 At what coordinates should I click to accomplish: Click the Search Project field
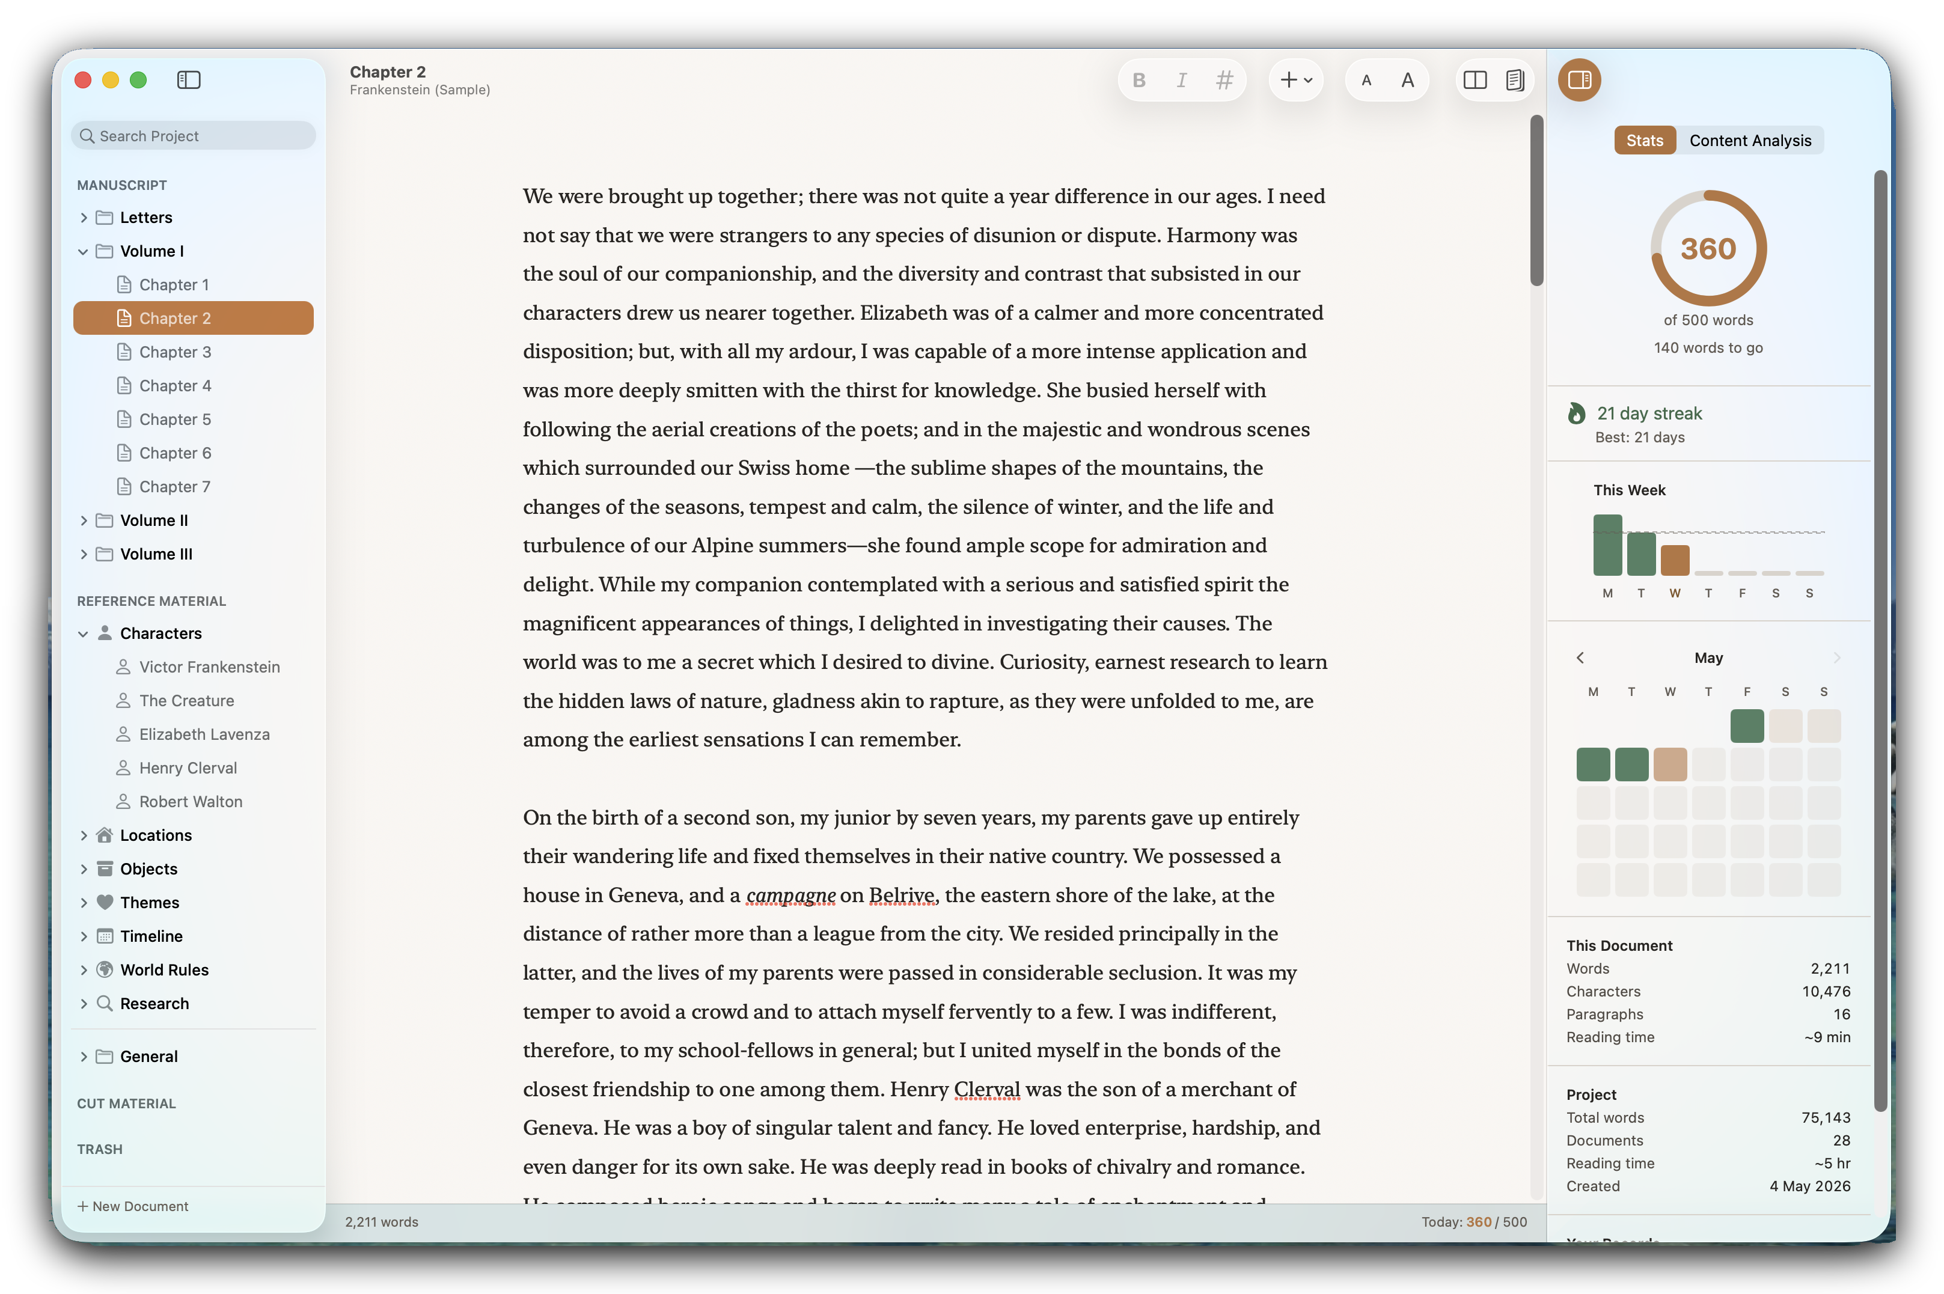pos(194,135)
